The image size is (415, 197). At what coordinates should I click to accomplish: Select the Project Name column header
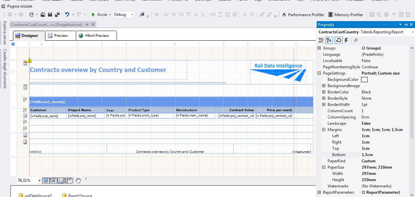tap(85, 110)
